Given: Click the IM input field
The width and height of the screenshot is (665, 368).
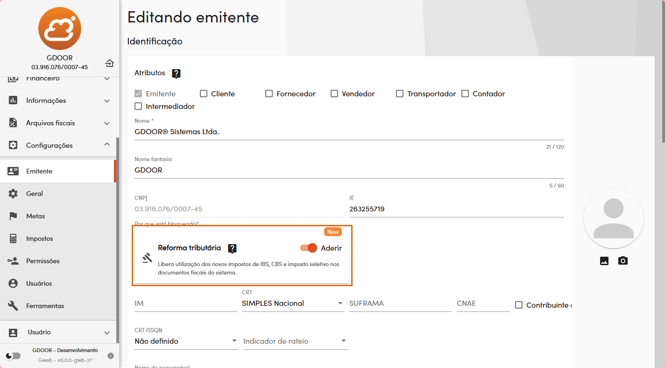Looking at the screenshot, I should 186,303.
